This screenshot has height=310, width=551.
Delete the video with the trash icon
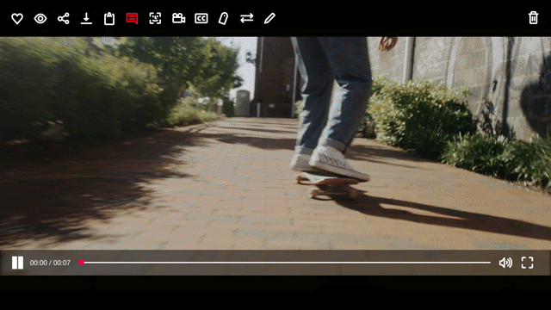[533, 18]
